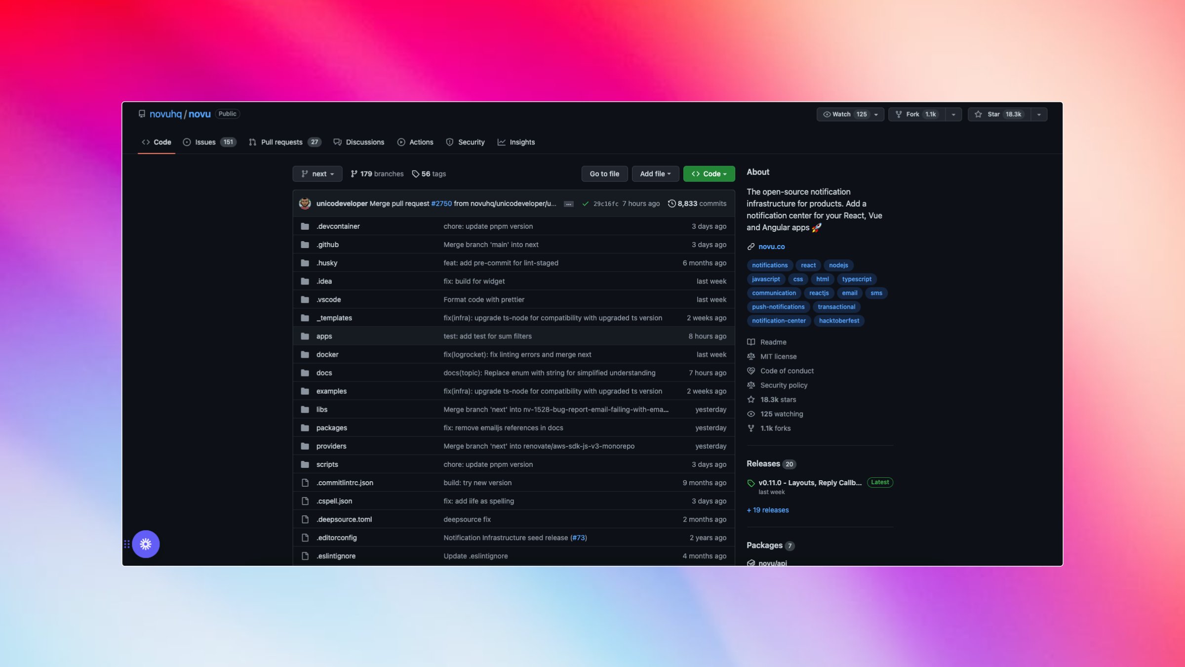Click the unicodeveloper avatar image

click(x=305, y=204)
